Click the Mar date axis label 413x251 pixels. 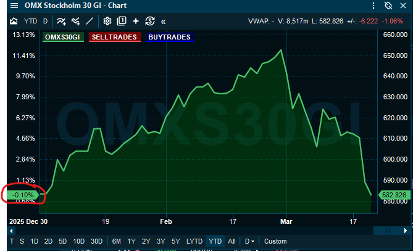(x=286, y=221)
